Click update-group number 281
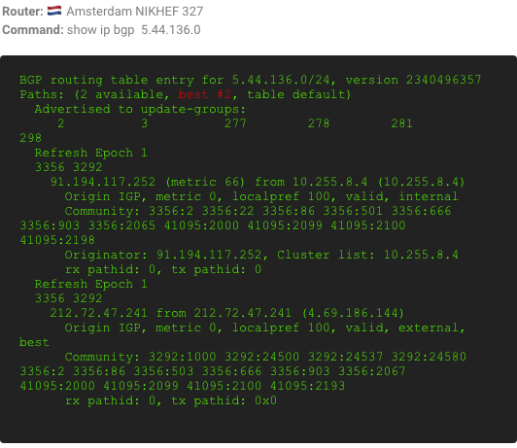 (401, 123)
